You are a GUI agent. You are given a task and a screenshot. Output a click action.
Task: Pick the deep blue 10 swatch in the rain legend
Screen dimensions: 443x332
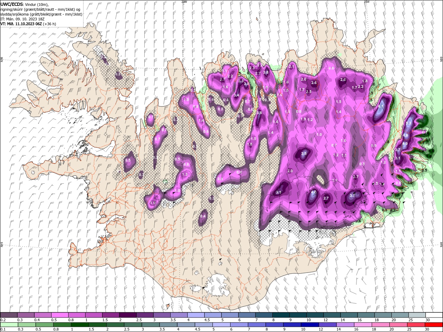pyautogui.click(x=310, y=325)
